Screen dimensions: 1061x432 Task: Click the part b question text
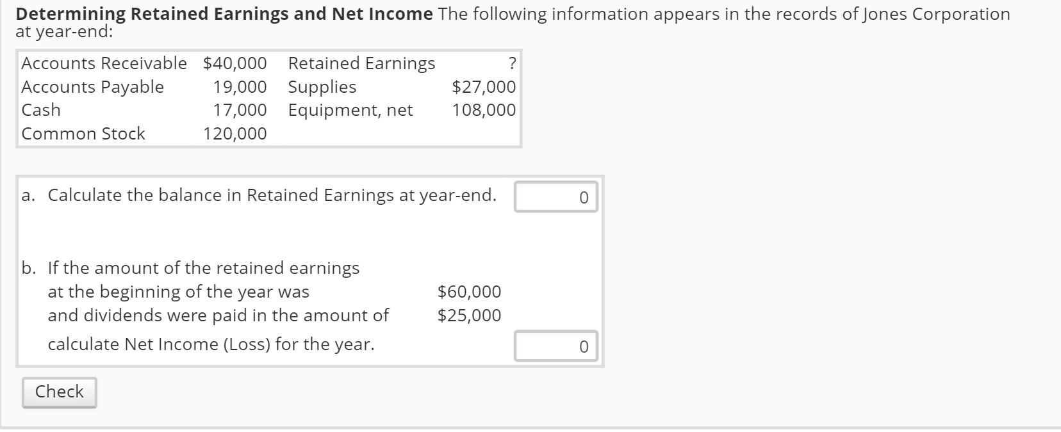click(204, 268)
